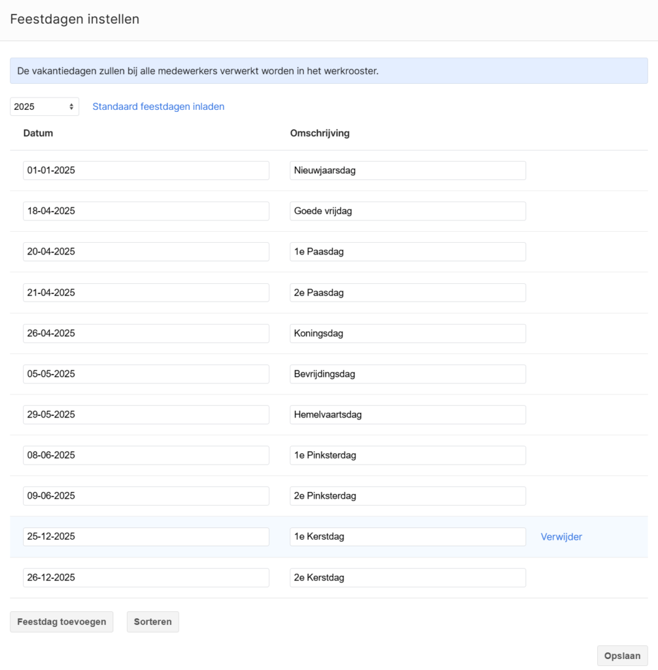Click the 25-12-2025 date input
Screen dimensions: 658x670
coord(146,537)
